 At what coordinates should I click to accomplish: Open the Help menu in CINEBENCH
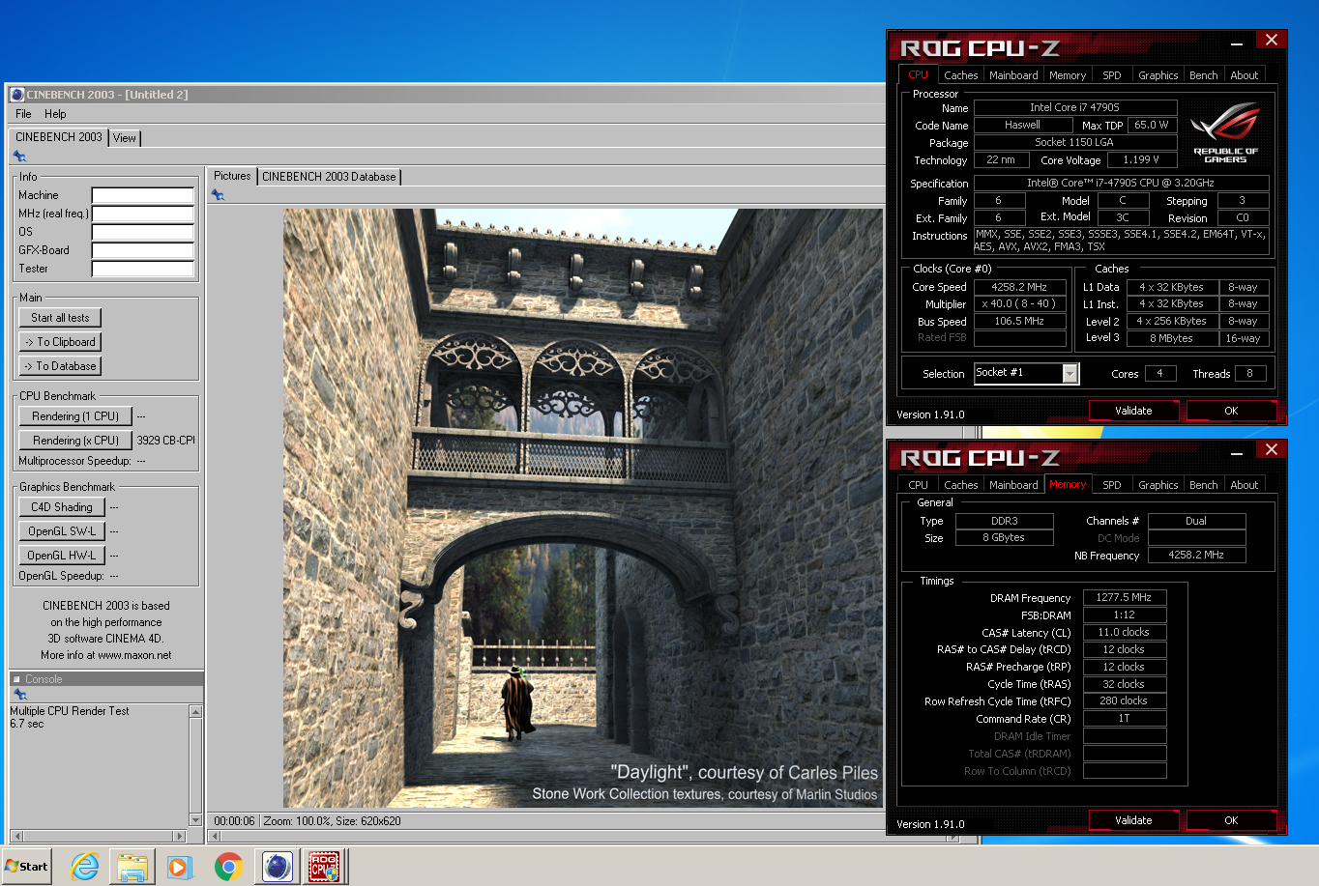[x=55, y=114]
